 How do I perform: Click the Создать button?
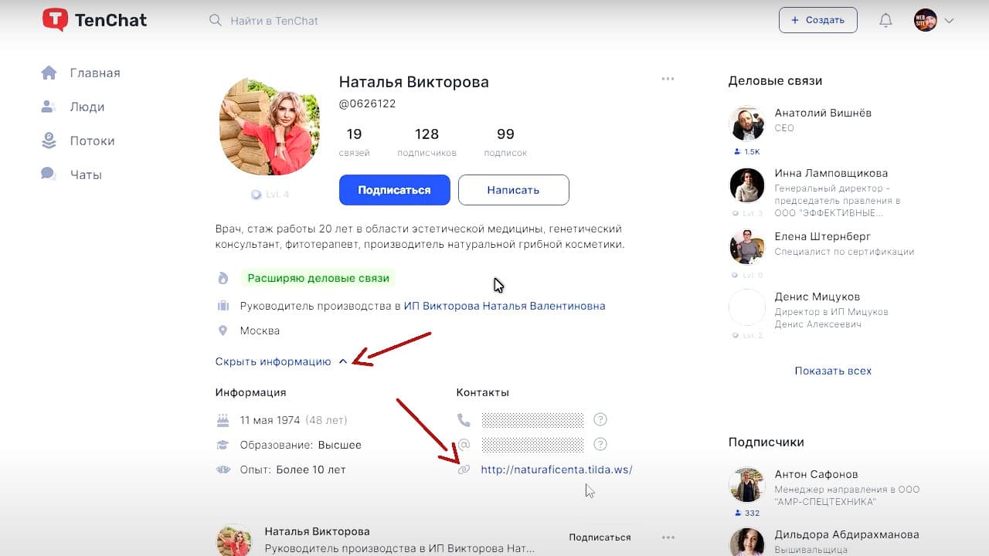click(817, 20)
